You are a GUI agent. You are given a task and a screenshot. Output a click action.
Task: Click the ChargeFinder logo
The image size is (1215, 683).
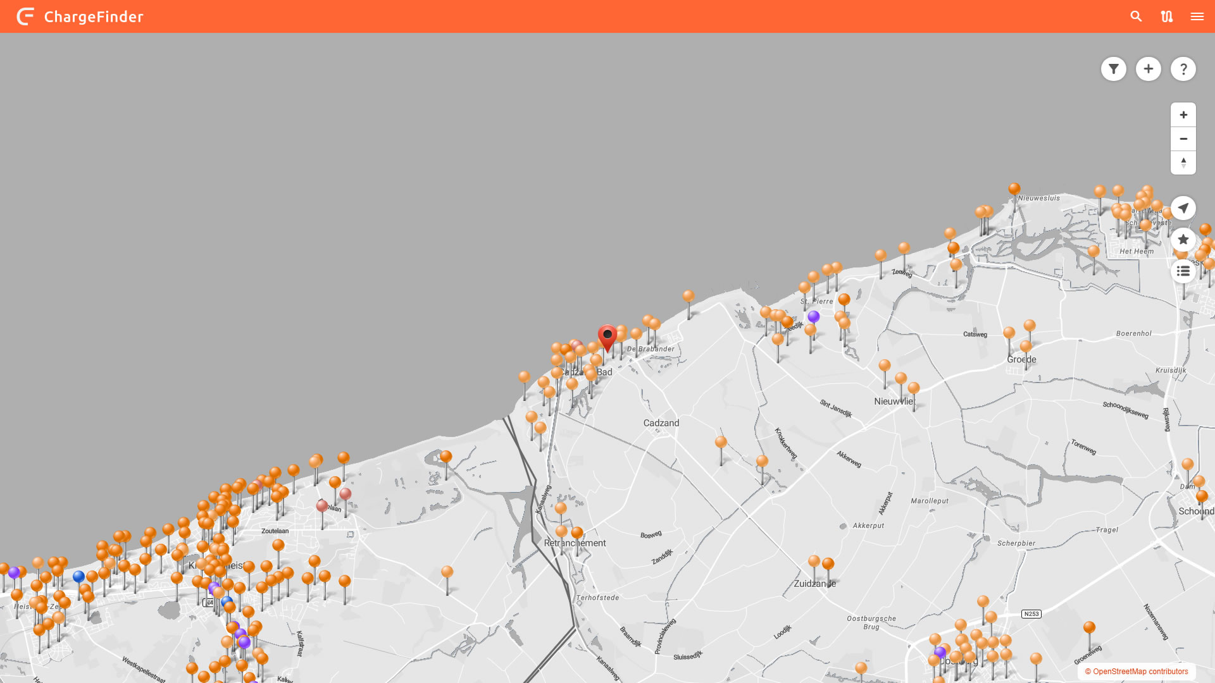pyautogui.click(x=25, y=16)
